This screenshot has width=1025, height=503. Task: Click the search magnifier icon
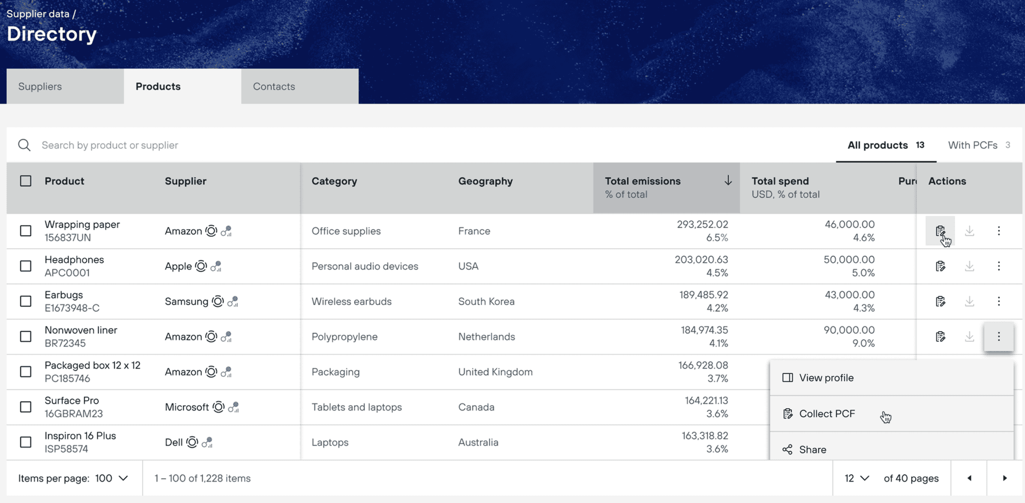[25, 145]
